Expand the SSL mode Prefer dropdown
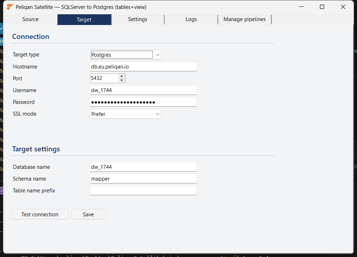357x257 pixels. [126, 114]
